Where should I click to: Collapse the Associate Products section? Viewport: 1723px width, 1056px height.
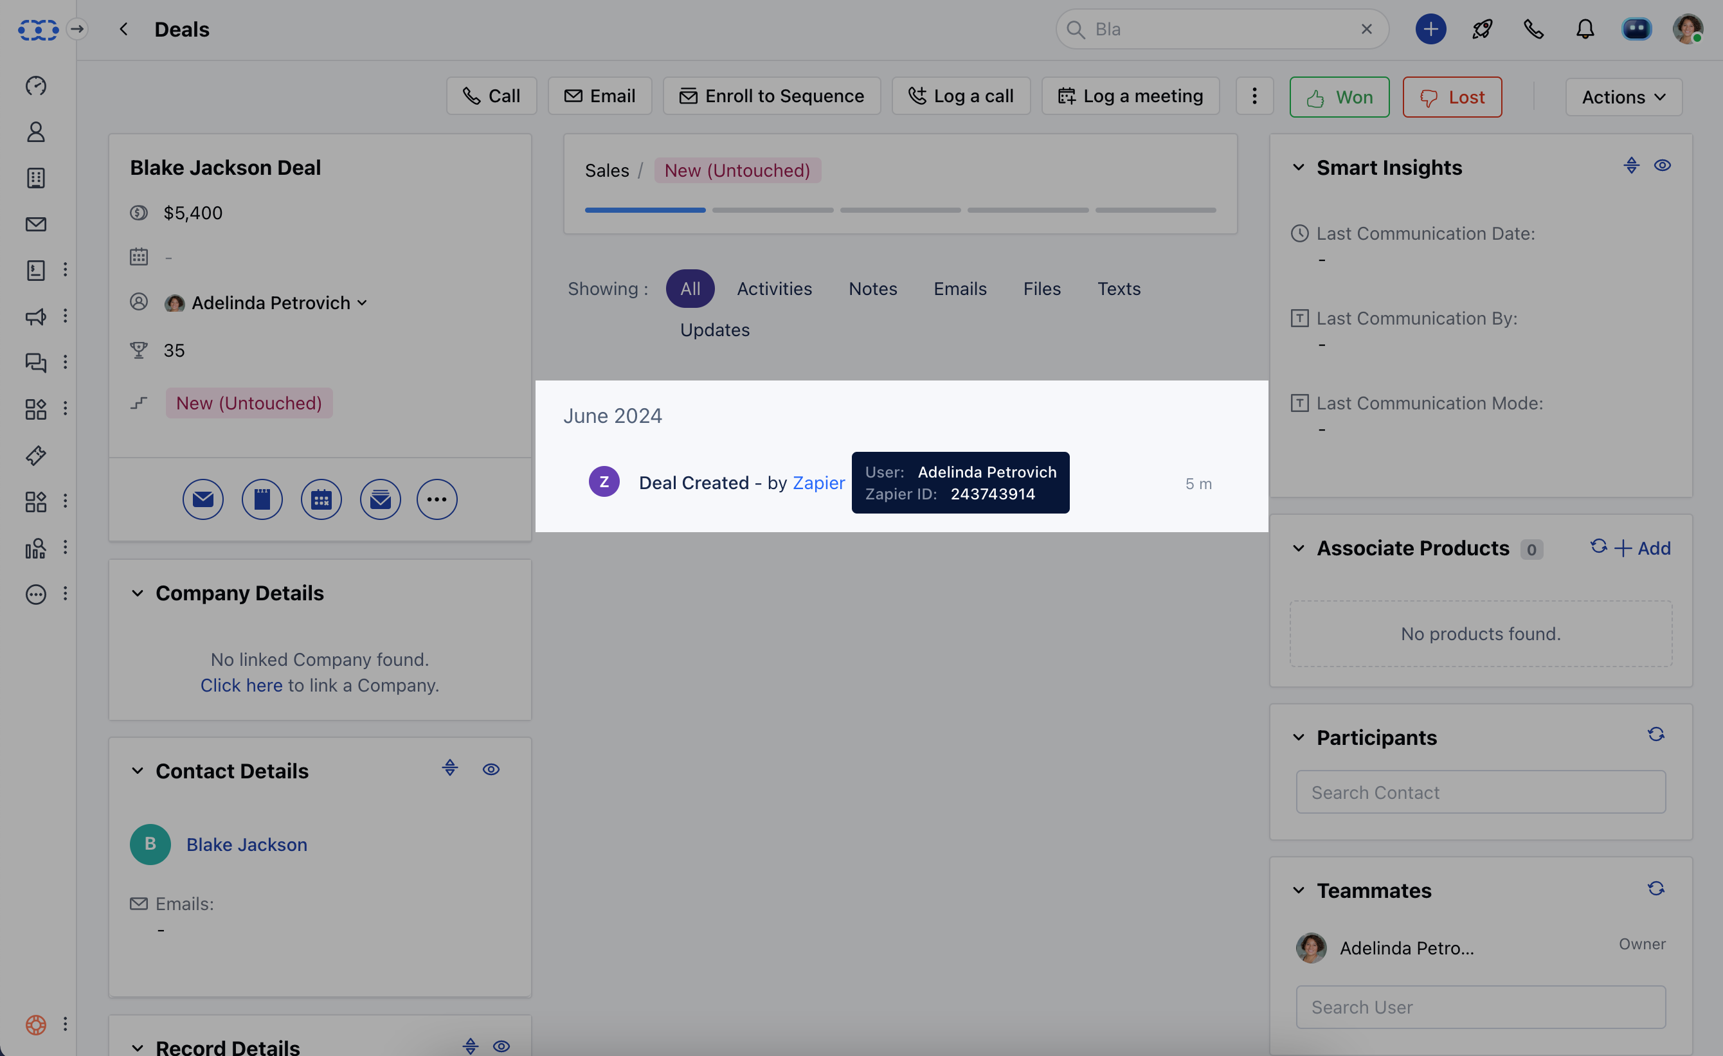pos(1299,548)
